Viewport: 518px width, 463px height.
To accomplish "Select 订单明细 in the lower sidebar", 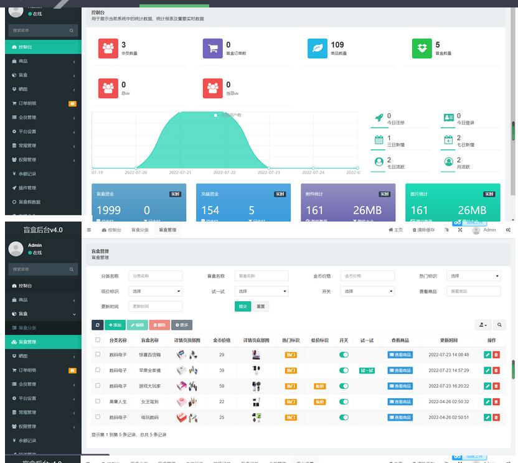I will click(x=27, y=370).
